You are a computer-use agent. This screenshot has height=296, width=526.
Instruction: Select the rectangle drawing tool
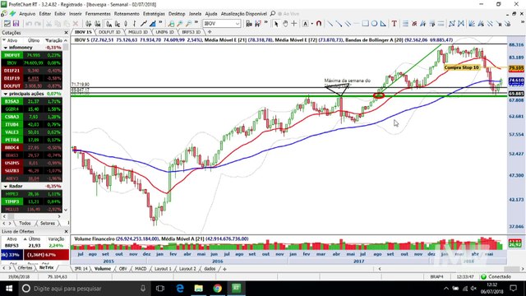(365, 24)
